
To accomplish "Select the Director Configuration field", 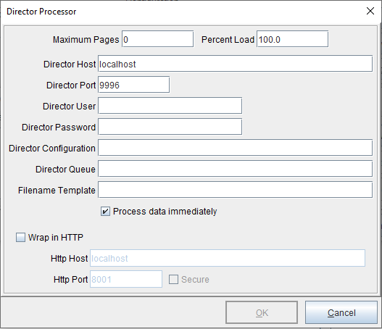I will (x=235, y=148).
